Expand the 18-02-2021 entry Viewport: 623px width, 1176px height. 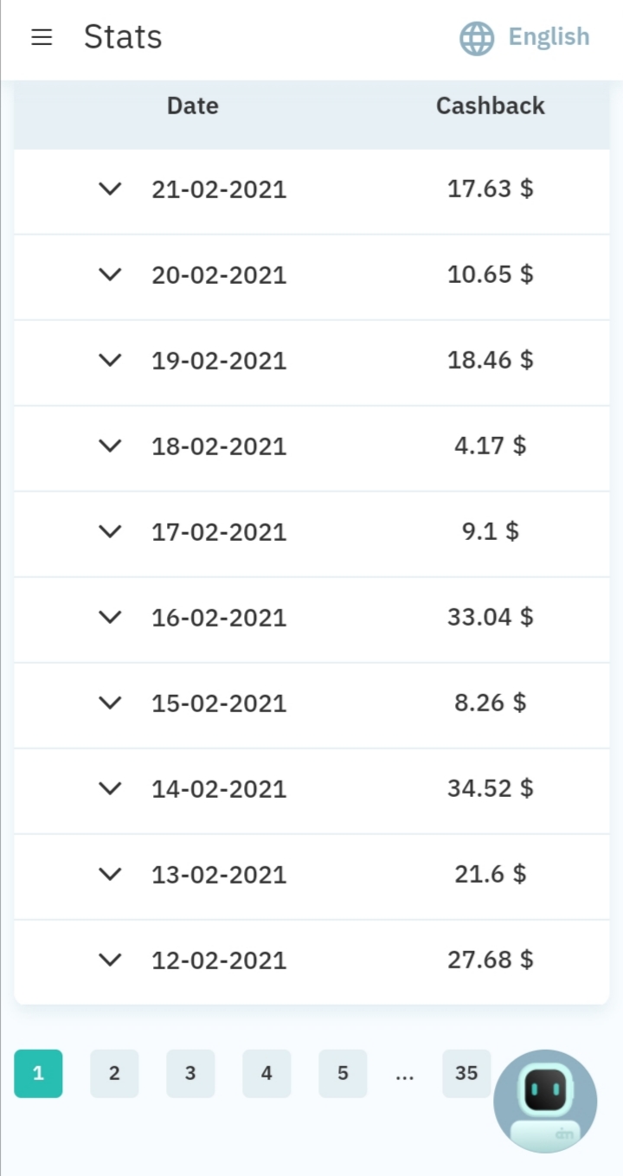(x=110, y=446)
